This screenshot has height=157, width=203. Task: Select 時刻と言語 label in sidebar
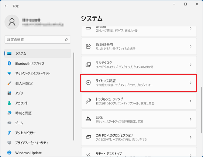click(23, 113)
